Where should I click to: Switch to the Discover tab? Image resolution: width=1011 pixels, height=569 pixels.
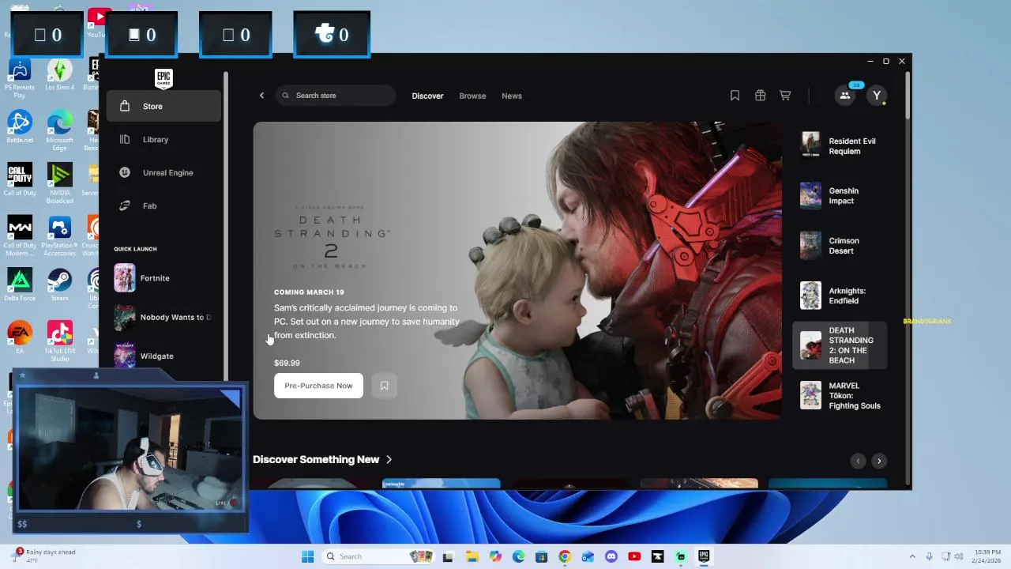pos(427,96)
